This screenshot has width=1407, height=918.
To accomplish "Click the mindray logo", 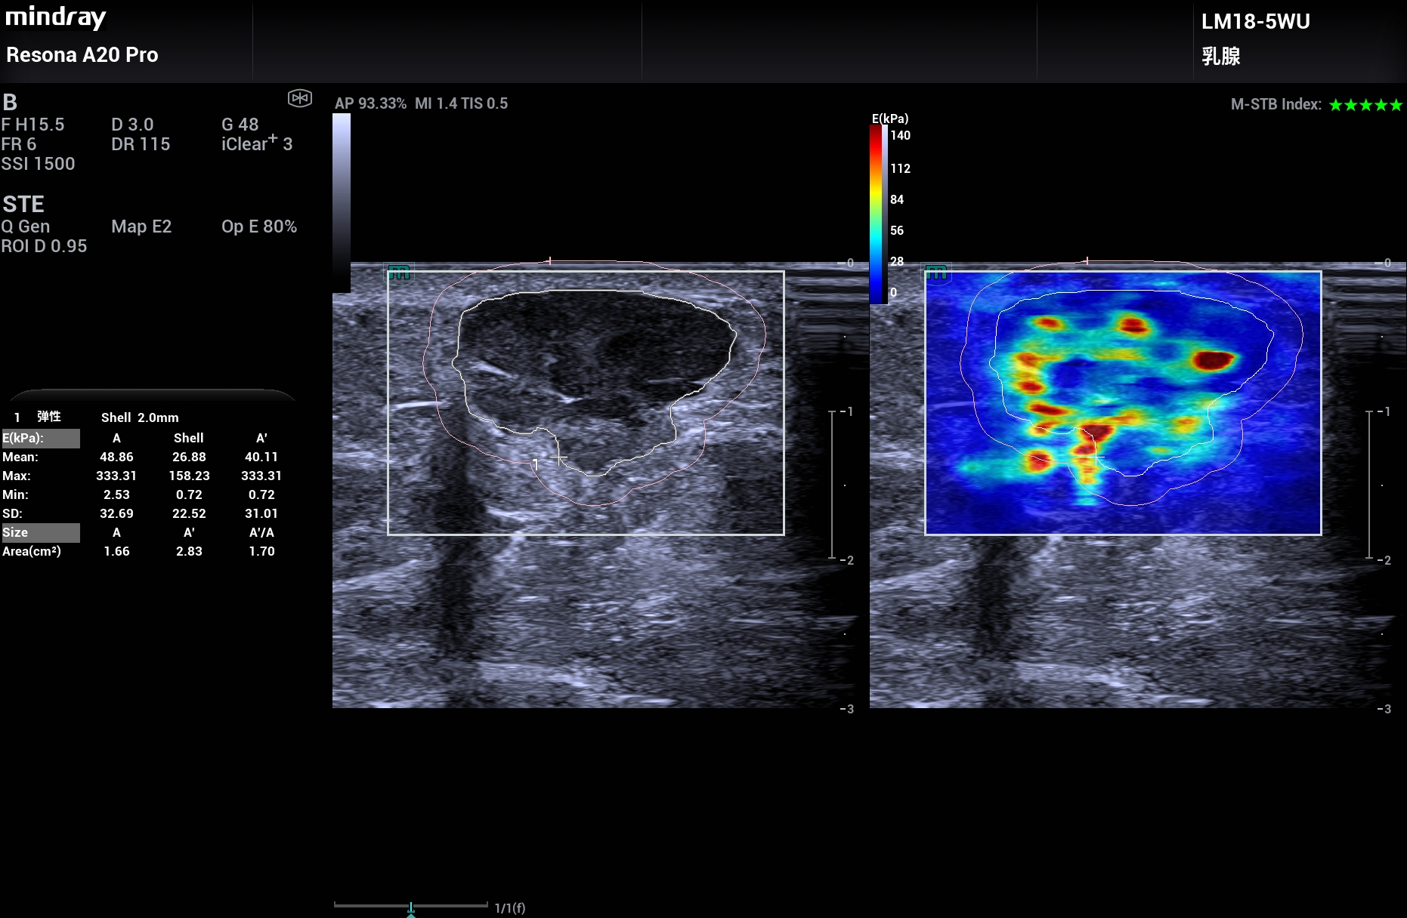I will (56, 17).
